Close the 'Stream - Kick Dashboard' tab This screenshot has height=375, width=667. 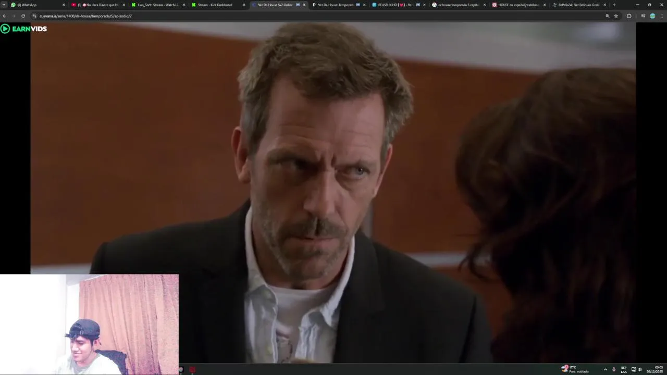pyautogui.click(x=244, y=5)
